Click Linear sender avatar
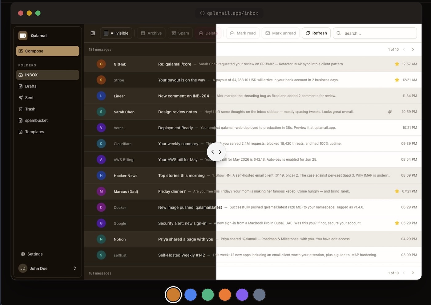 click(x=101, y=96)
